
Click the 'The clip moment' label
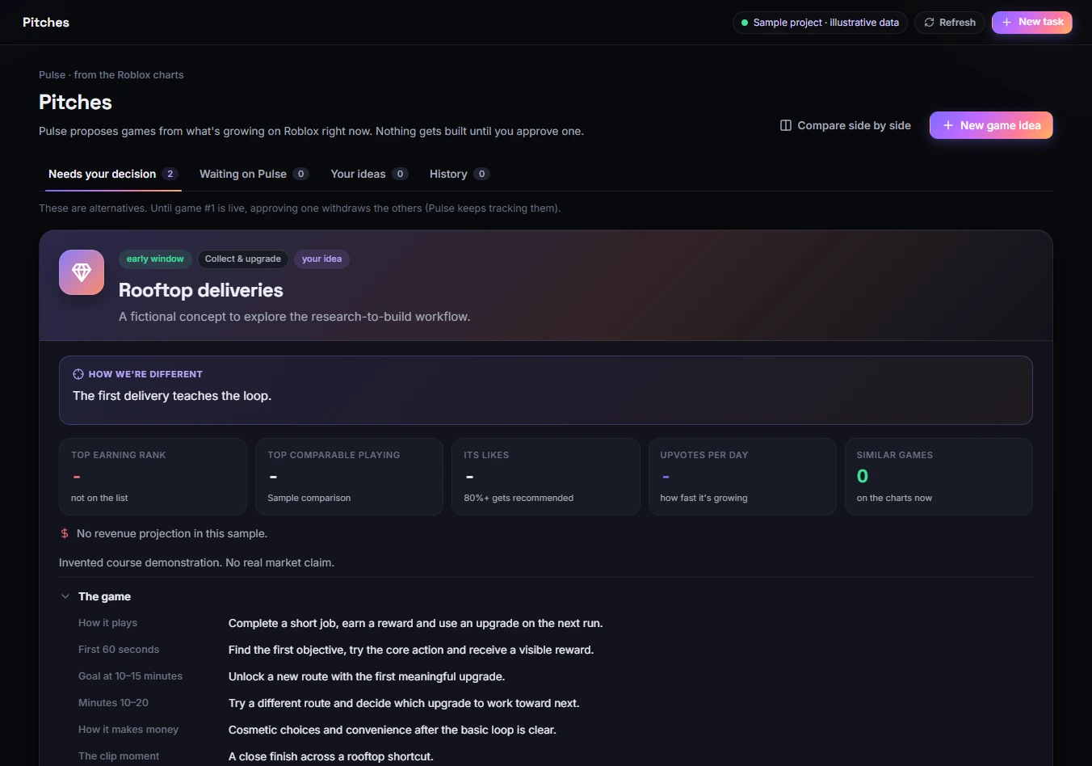click(x=119, y=756)
